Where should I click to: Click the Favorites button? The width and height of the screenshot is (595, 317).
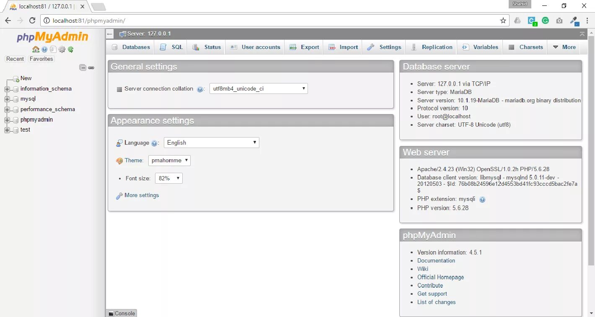point(41,59)
